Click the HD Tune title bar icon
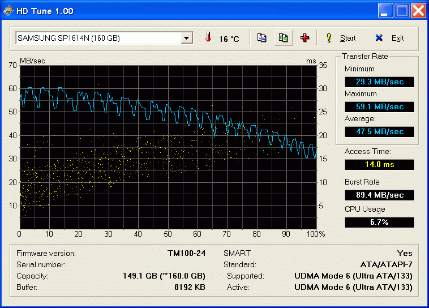 coord(8,11)
